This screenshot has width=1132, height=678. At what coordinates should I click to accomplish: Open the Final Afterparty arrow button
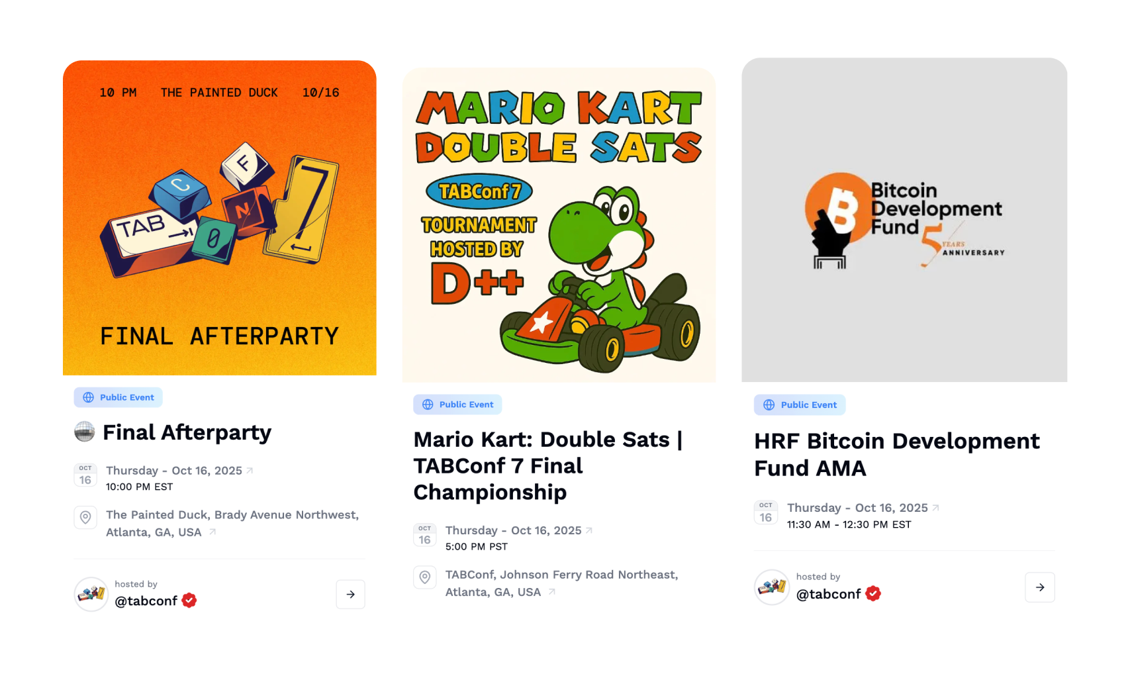click(x=350, y=595)
